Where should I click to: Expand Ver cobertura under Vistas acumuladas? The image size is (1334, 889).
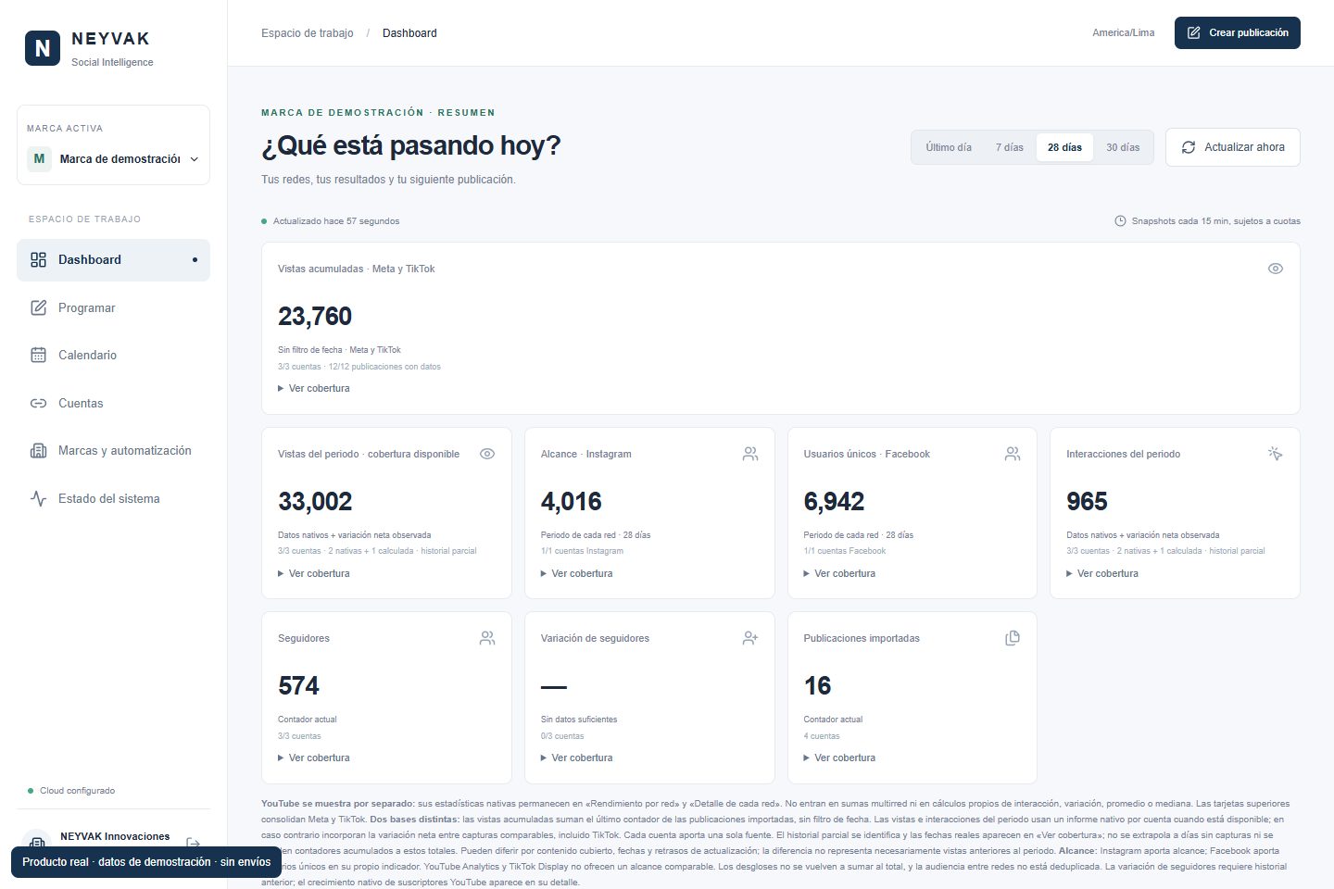[314, 388]
